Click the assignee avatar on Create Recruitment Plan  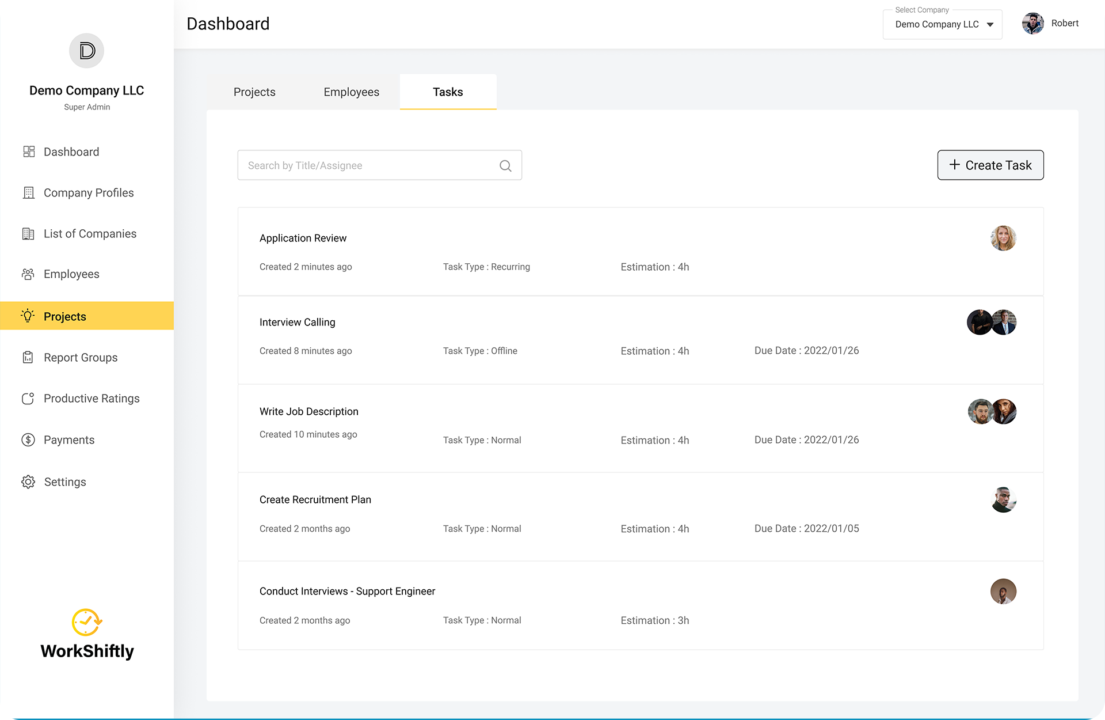coord(1003,500)
